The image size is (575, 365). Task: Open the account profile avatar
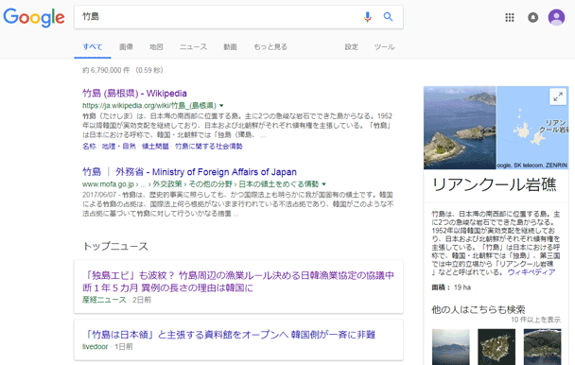coord(556,17)
